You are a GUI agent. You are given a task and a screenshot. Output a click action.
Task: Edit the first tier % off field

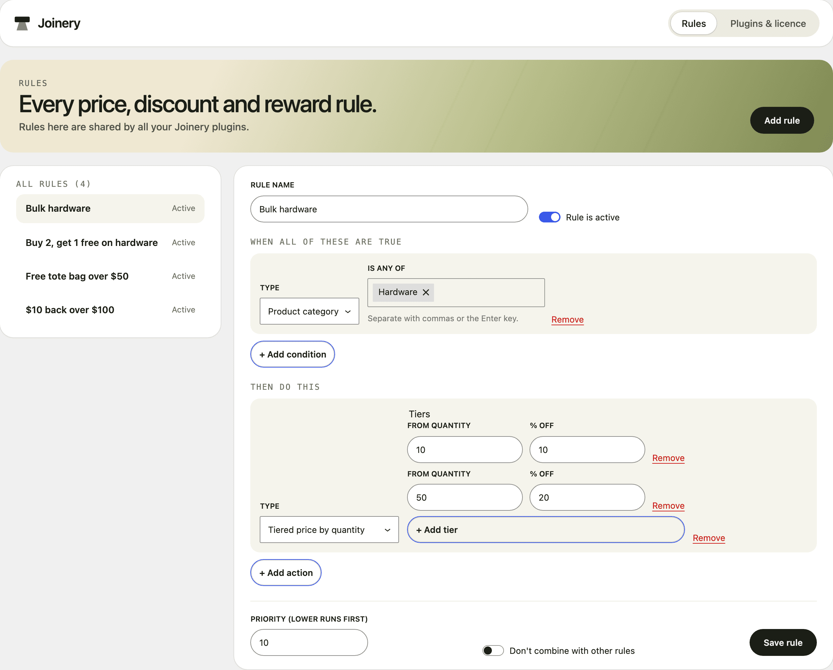(587, 450)
